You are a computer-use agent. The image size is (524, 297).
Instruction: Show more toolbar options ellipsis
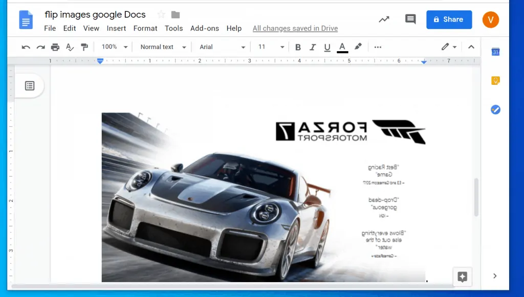[x=378, y=47]
